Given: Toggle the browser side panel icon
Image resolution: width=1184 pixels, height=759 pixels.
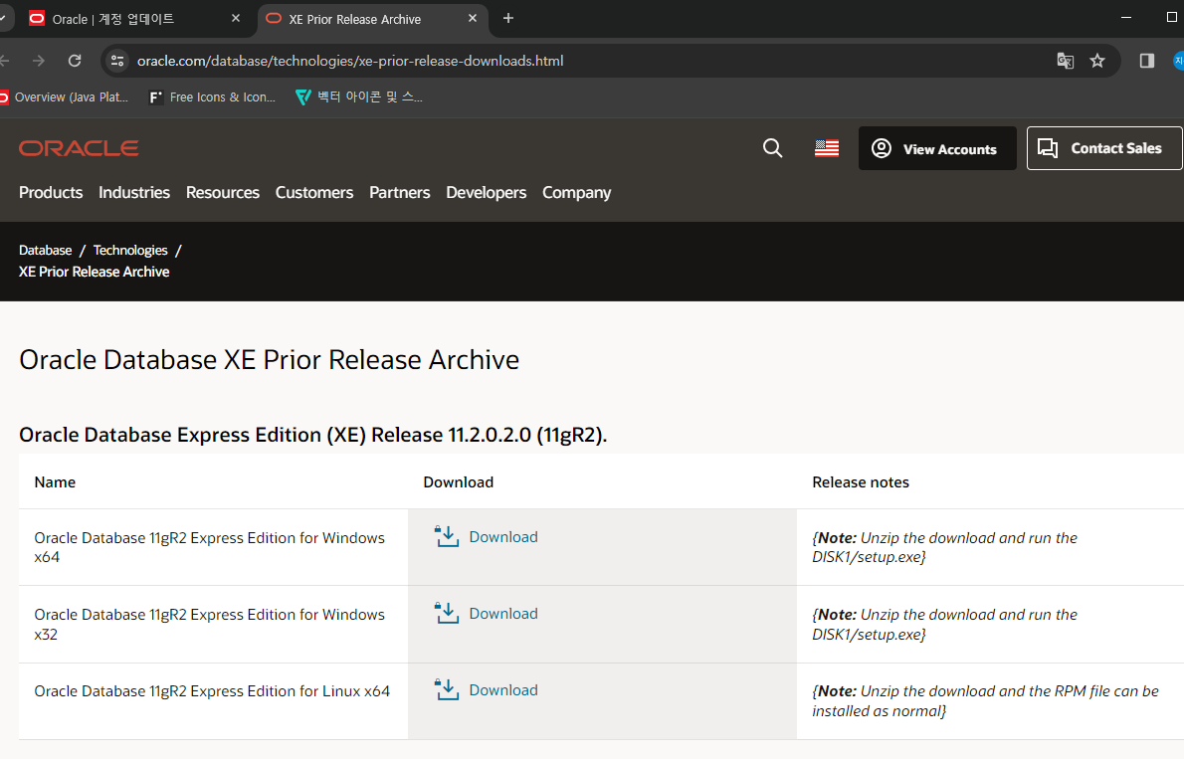Looking at the screenshot, I should [x=1147, y=61].
